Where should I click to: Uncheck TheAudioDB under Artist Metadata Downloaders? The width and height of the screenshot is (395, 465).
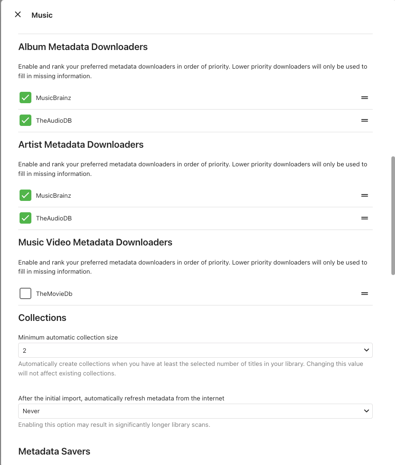click(25, 218)
